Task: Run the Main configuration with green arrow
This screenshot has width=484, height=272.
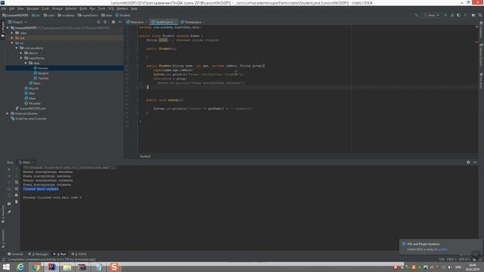Action: click(445, 15)
